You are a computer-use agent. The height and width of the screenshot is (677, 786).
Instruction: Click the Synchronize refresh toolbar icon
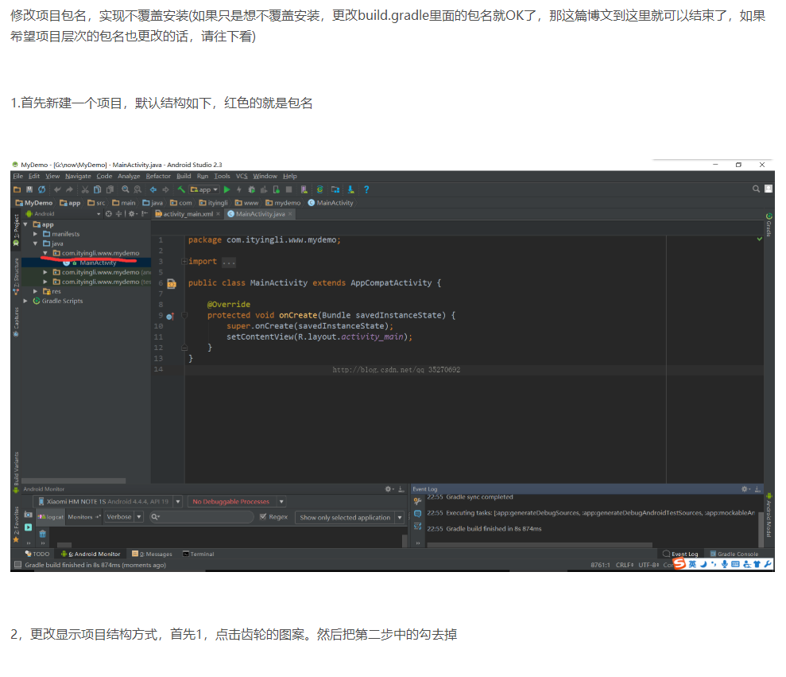[41, 189]
